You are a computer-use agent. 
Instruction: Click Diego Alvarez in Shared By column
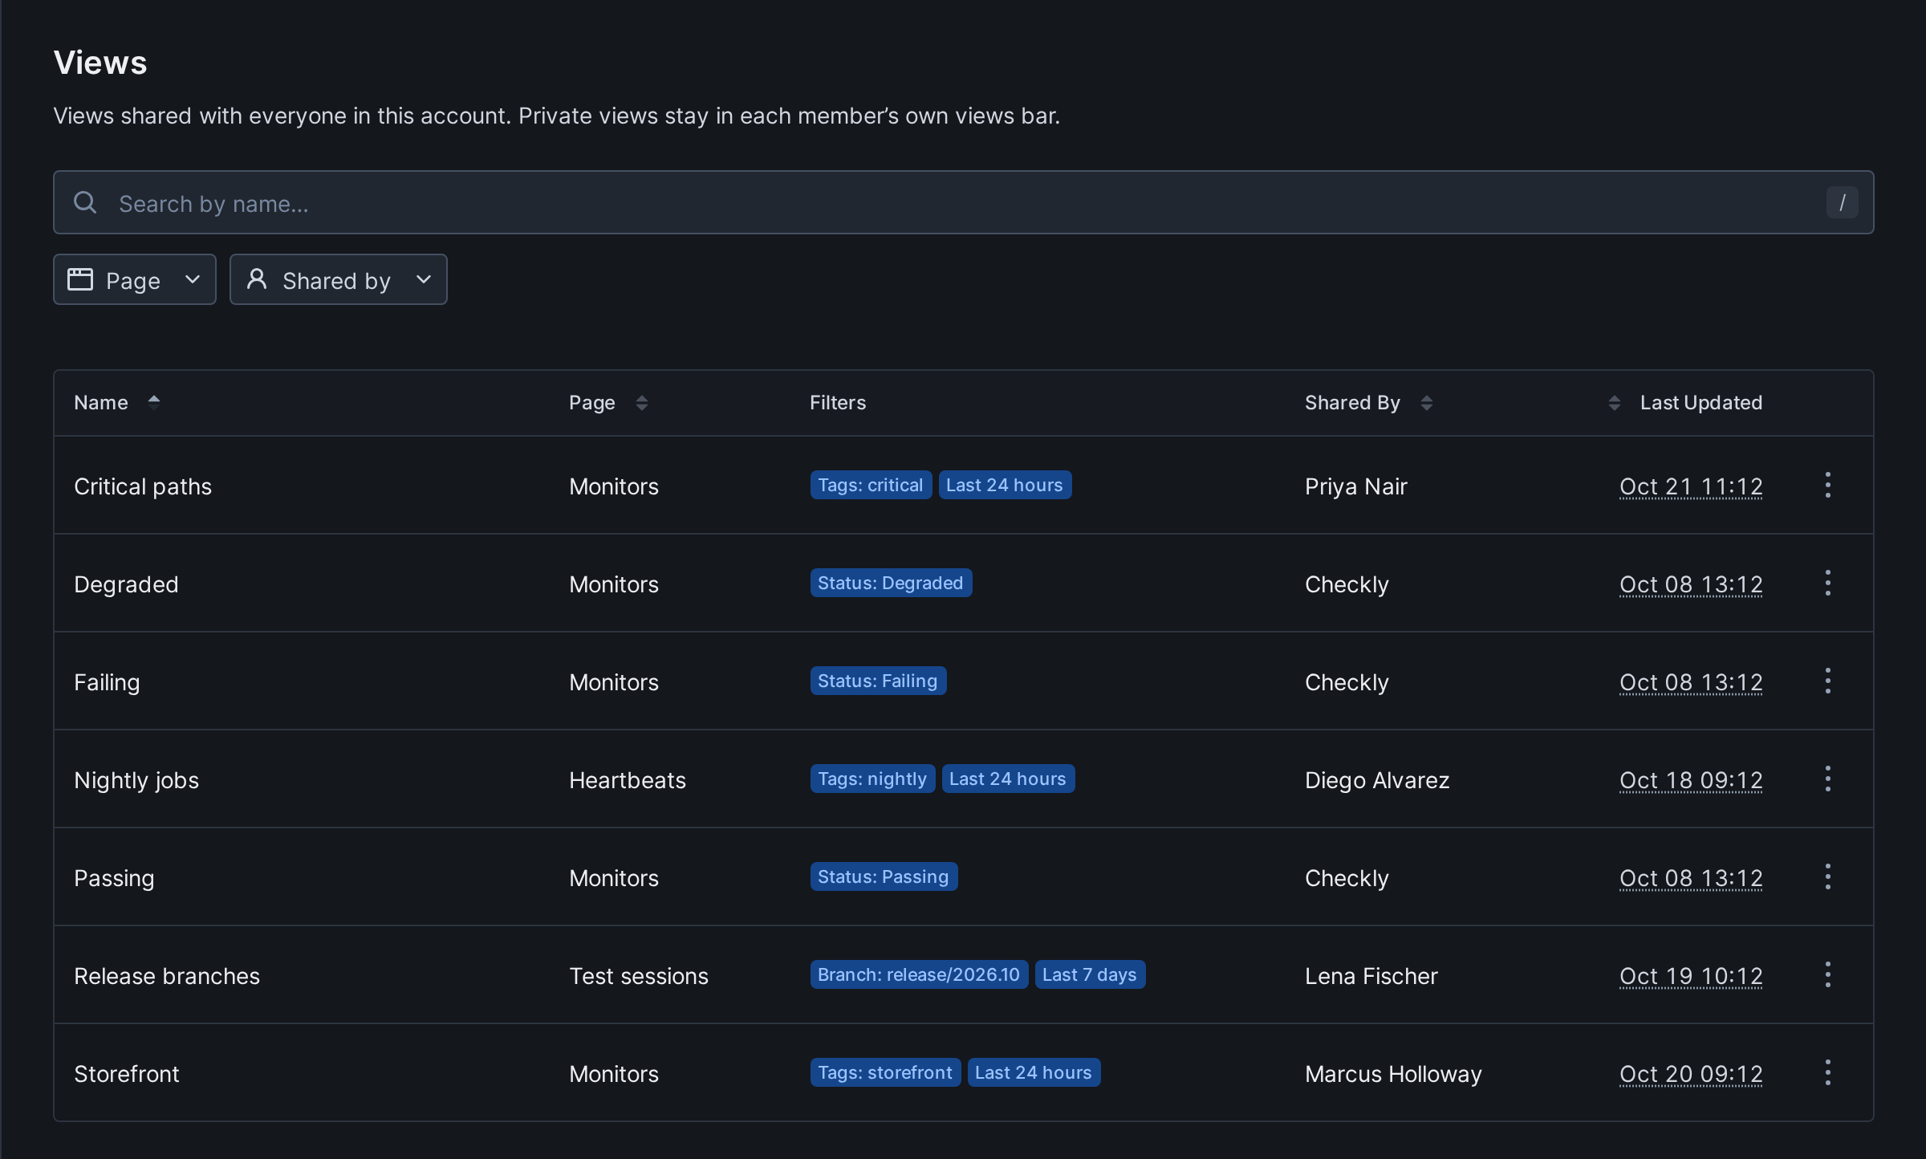[1377, 780]
